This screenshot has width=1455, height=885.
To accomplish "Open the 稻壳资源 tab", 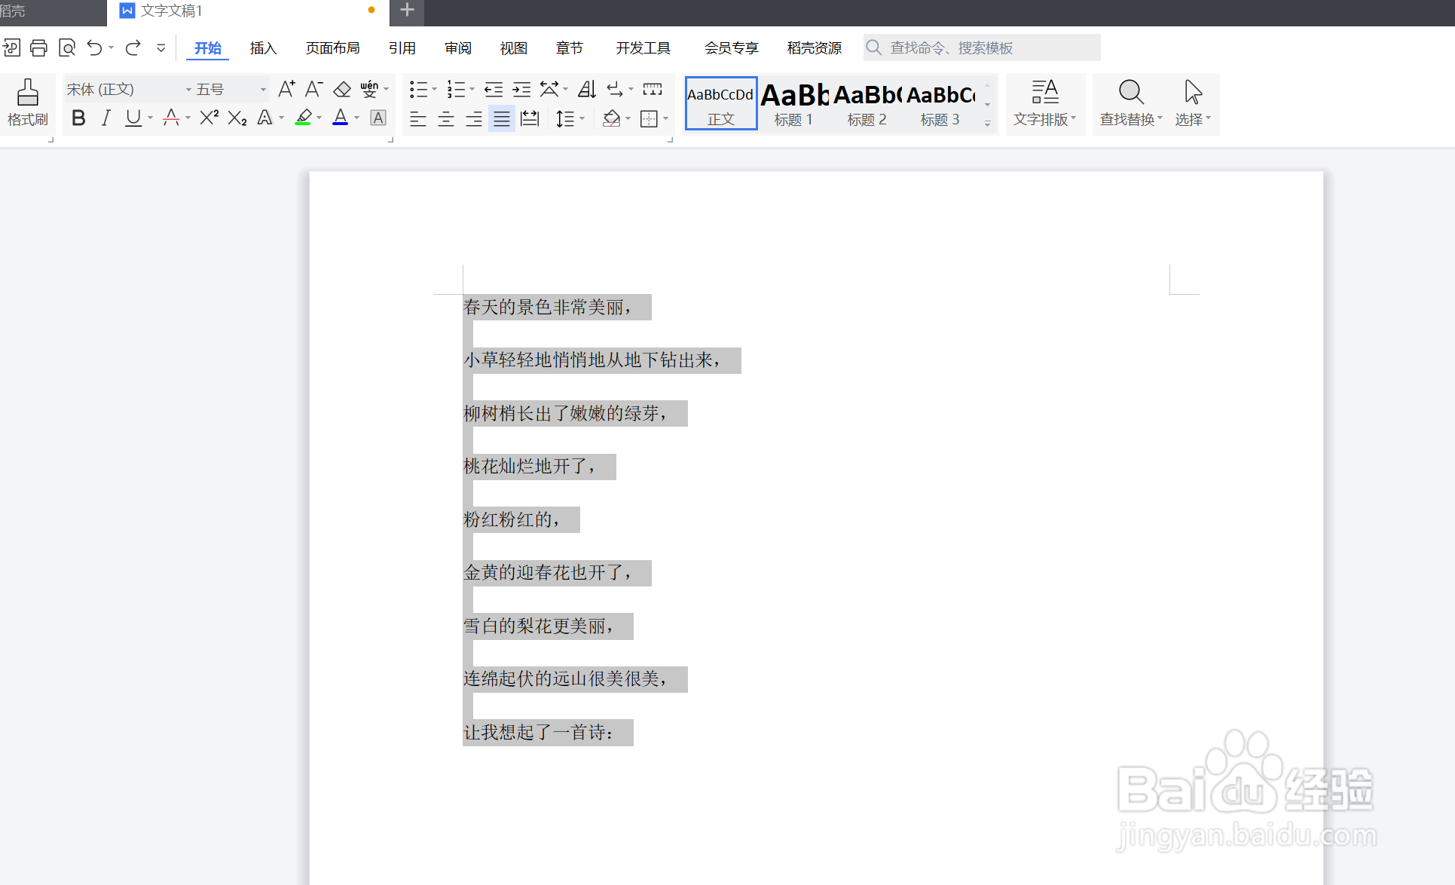I will (814, 48).
